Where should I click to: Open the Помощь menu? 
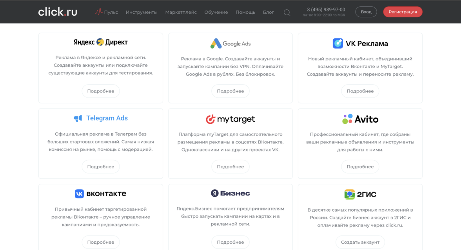(245, 12)
